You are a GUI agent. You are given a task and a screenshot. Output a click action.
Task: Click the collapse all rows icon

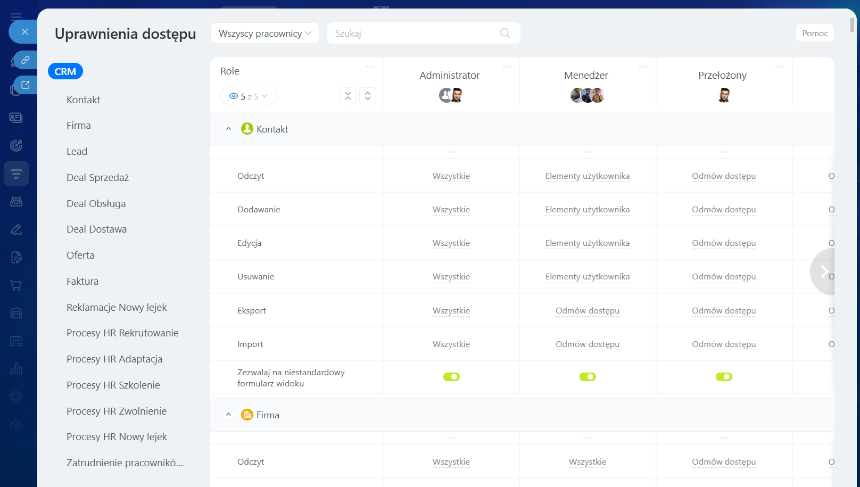point(348,96)
